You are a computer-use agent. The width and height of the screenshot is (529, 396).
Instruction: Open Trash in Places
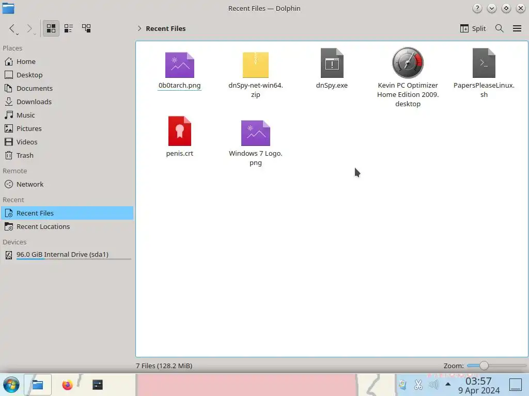67,156
